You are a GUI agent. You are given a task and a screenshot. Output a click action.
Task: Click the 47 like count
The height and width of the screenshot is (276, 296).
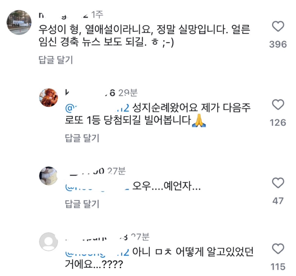click(x=278, y=200)
